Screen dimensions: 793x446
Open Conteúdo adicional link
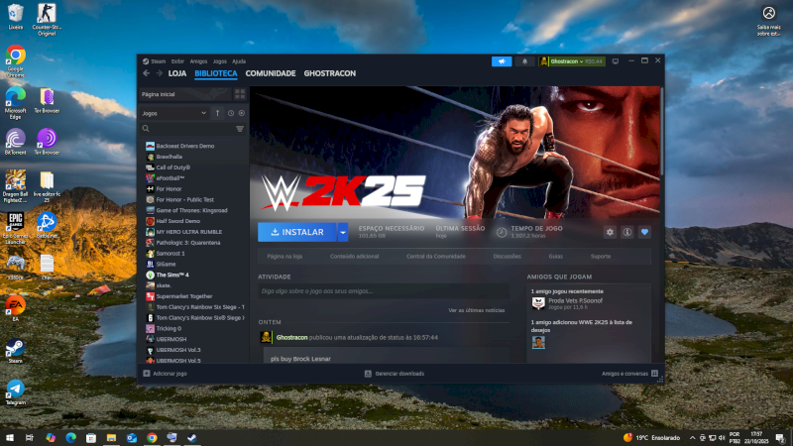pos(355,257)
